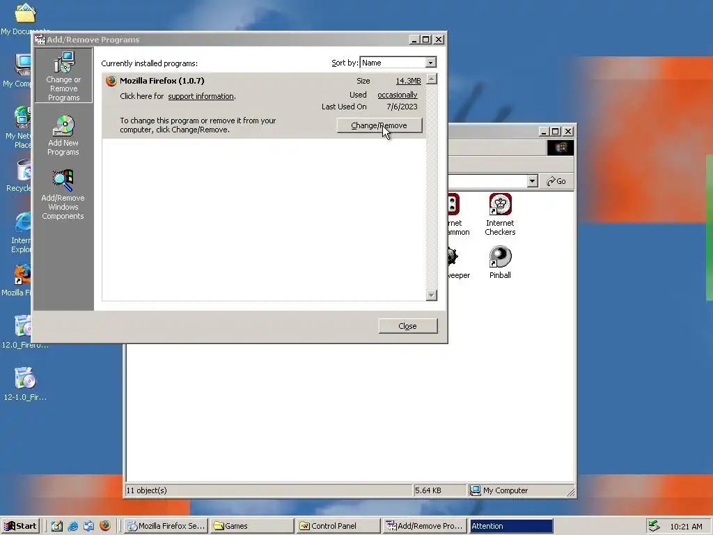Minimize the Add/Remove Programs window

414,40
